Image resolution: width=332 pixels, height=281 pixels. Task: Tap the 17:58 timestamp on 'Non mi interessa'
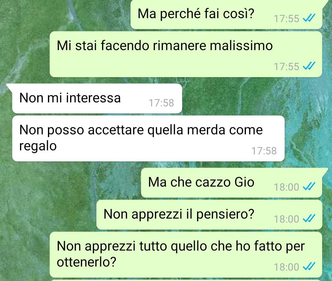coord(161,103)
